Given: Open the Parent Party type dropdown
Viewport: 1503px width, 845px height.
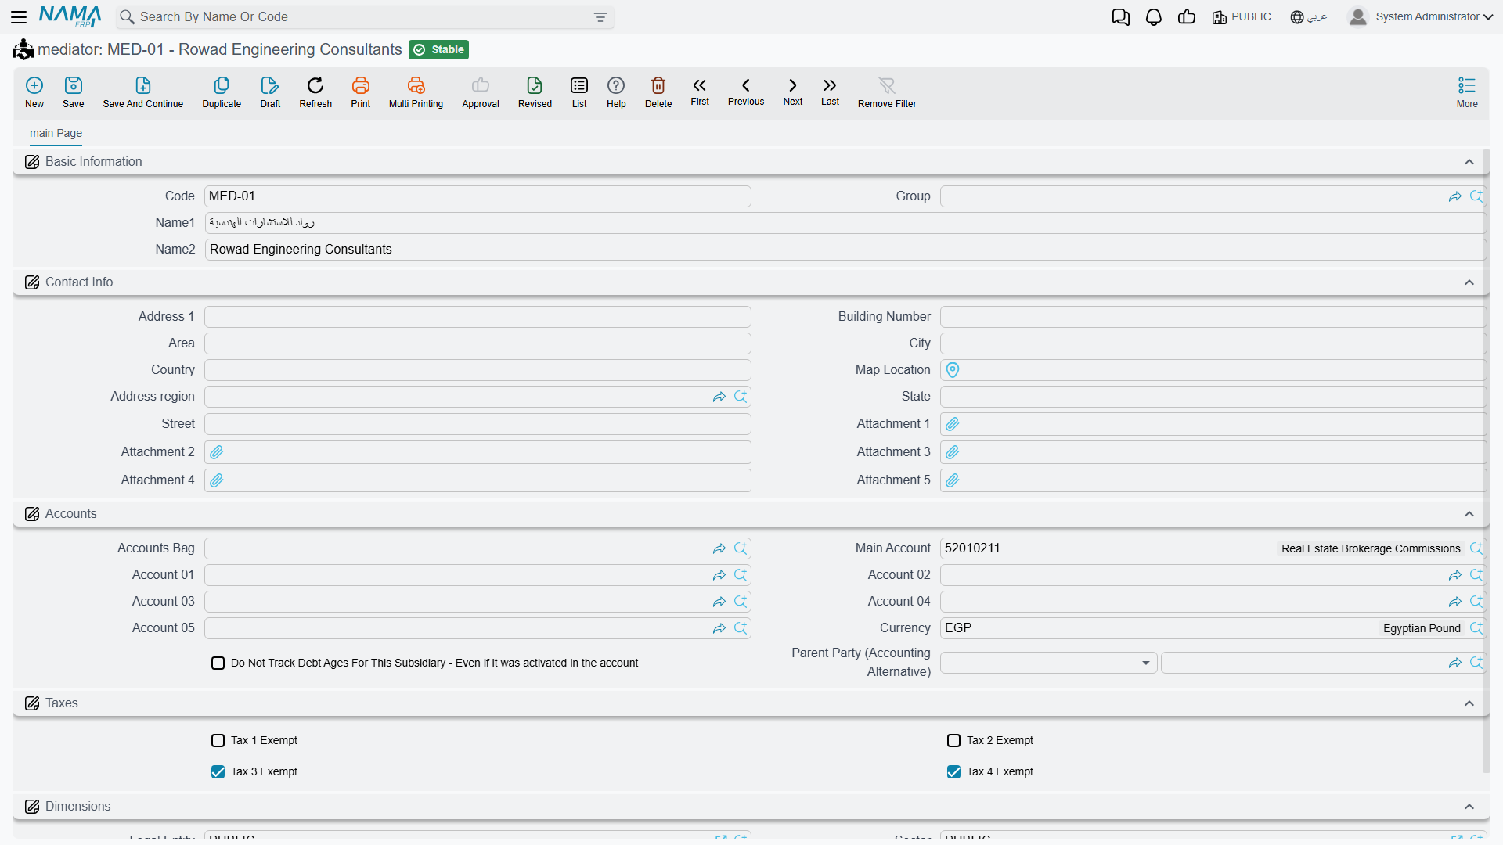Looking at the screenshot, I should coord(1048,663).
